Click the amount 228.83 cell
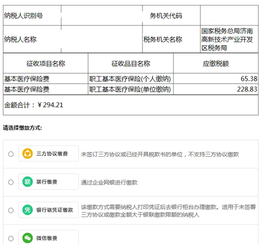Viewport: 268px width, 245px height. point(216,89)
